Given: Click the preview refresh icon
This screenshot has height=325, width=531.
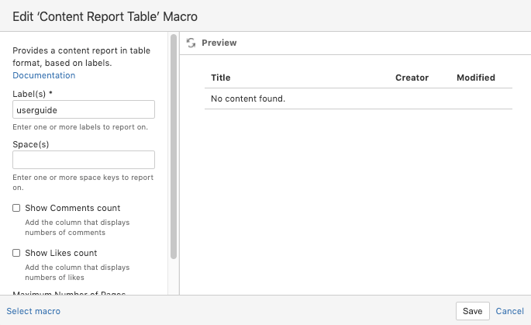Looking at the screenshot, I should click(191, 43).
